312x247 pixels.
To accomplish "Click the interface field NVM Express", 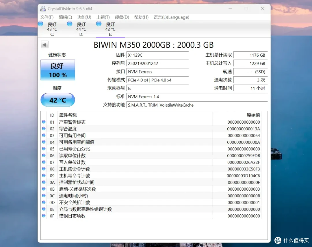I will click(x=157, y=72).
